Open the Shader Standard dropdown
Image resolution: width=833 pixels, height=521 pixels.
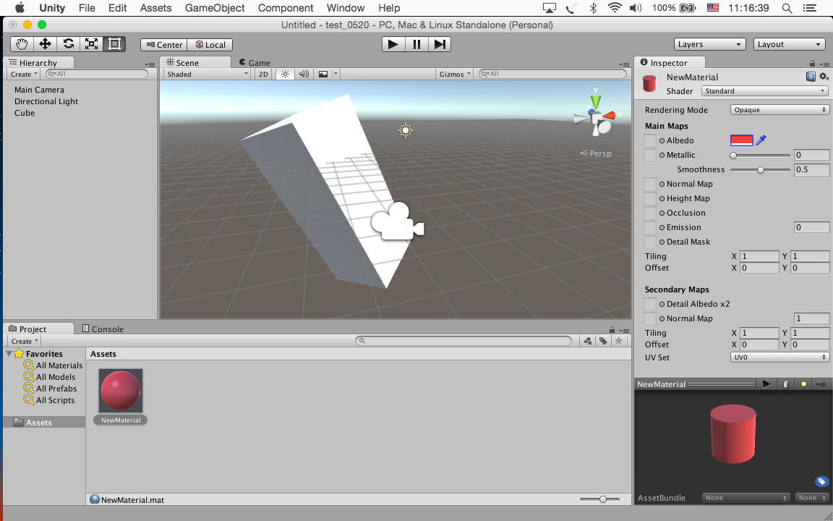(x=764, y=91)
